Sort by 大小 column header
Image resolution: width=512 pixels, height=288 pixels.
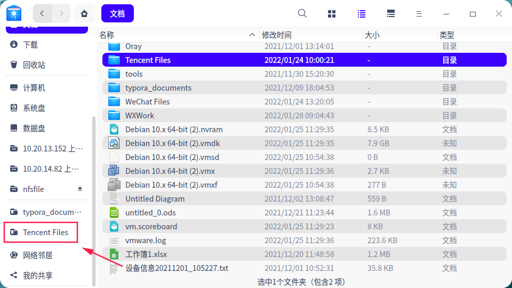(x=399, y=35)
